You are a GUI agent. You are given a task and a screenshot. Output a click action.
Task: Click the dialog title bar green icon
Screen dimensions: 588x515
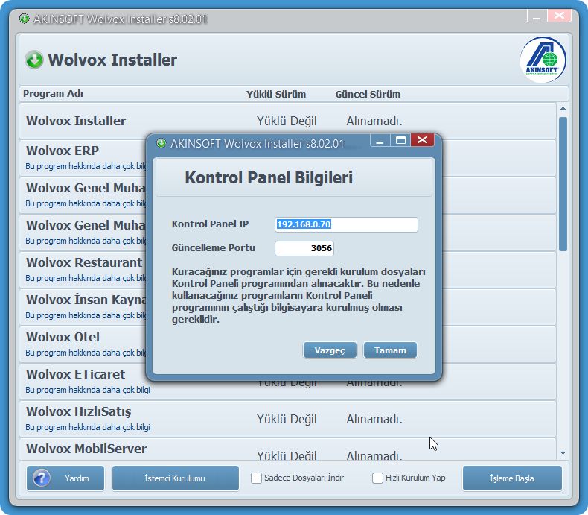point(162,143)
